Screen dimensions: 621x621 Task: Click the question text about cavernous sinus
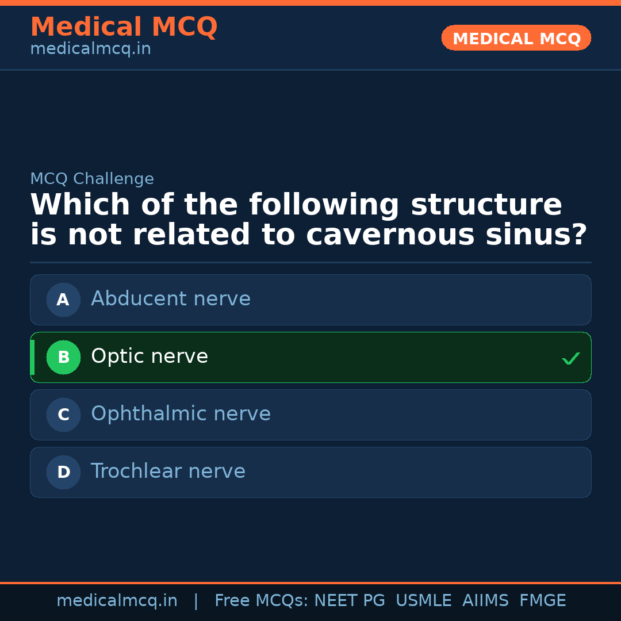pyautogui.click(x=310, y=219)
